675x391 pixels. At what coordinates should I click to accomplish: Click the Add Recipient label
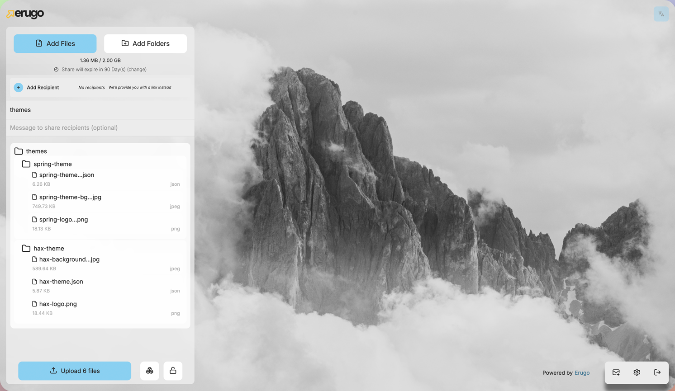coord(43,88)
